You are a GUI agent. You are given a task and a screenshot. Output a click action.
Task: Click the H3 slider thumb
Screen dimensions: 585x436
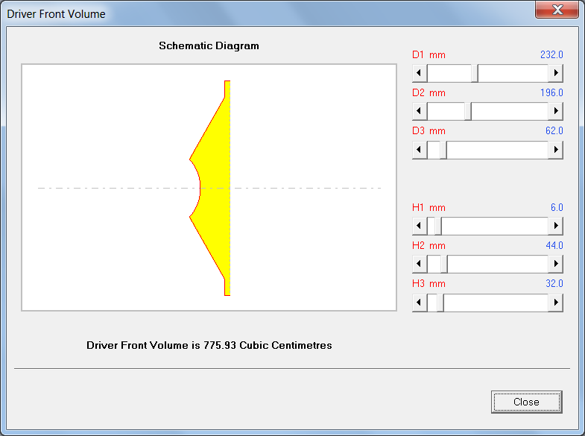click(440, 303)
